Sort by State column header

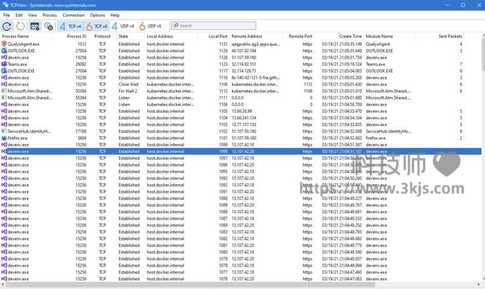[x=123, y=36]
